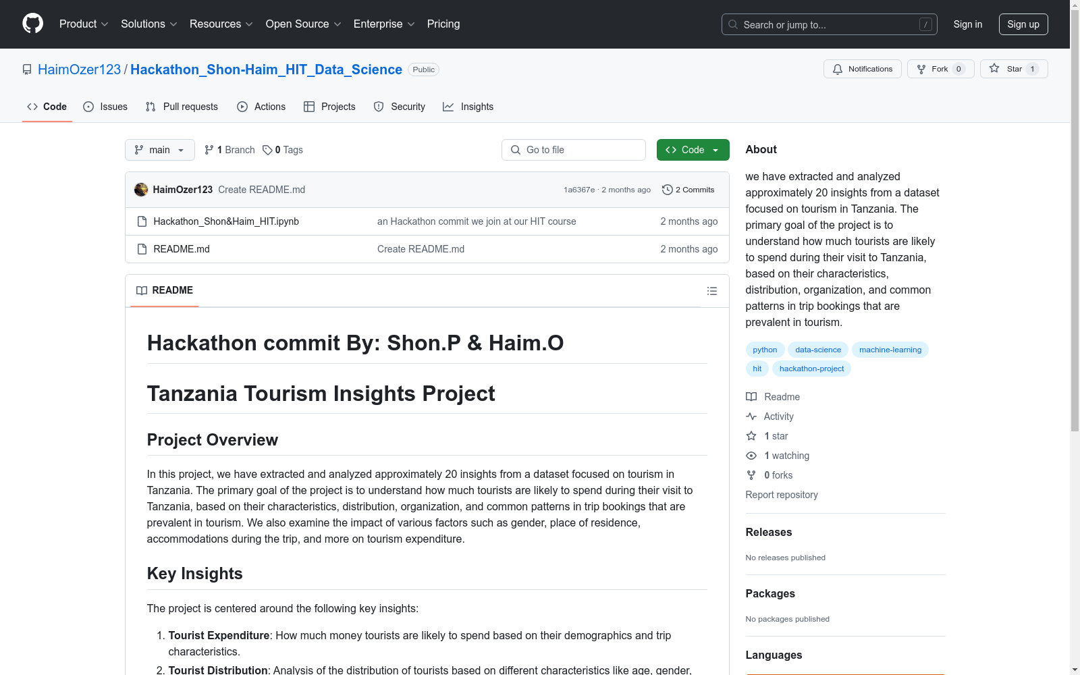Open the Pull requests tab
The image size is (1080, 675).
tap(182, 107)
